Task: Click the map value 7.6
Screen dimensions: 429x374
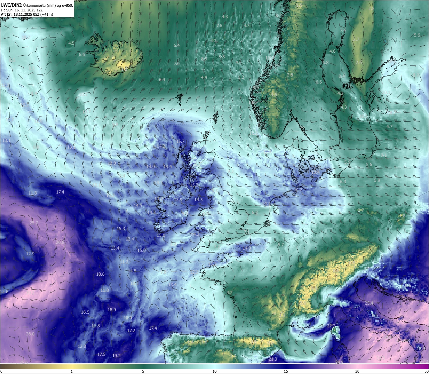Action: click(x=219, y=25)
